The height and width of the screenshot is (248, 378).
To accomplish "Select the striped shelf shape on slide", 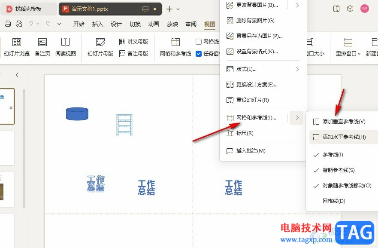I will pos(124,125).
